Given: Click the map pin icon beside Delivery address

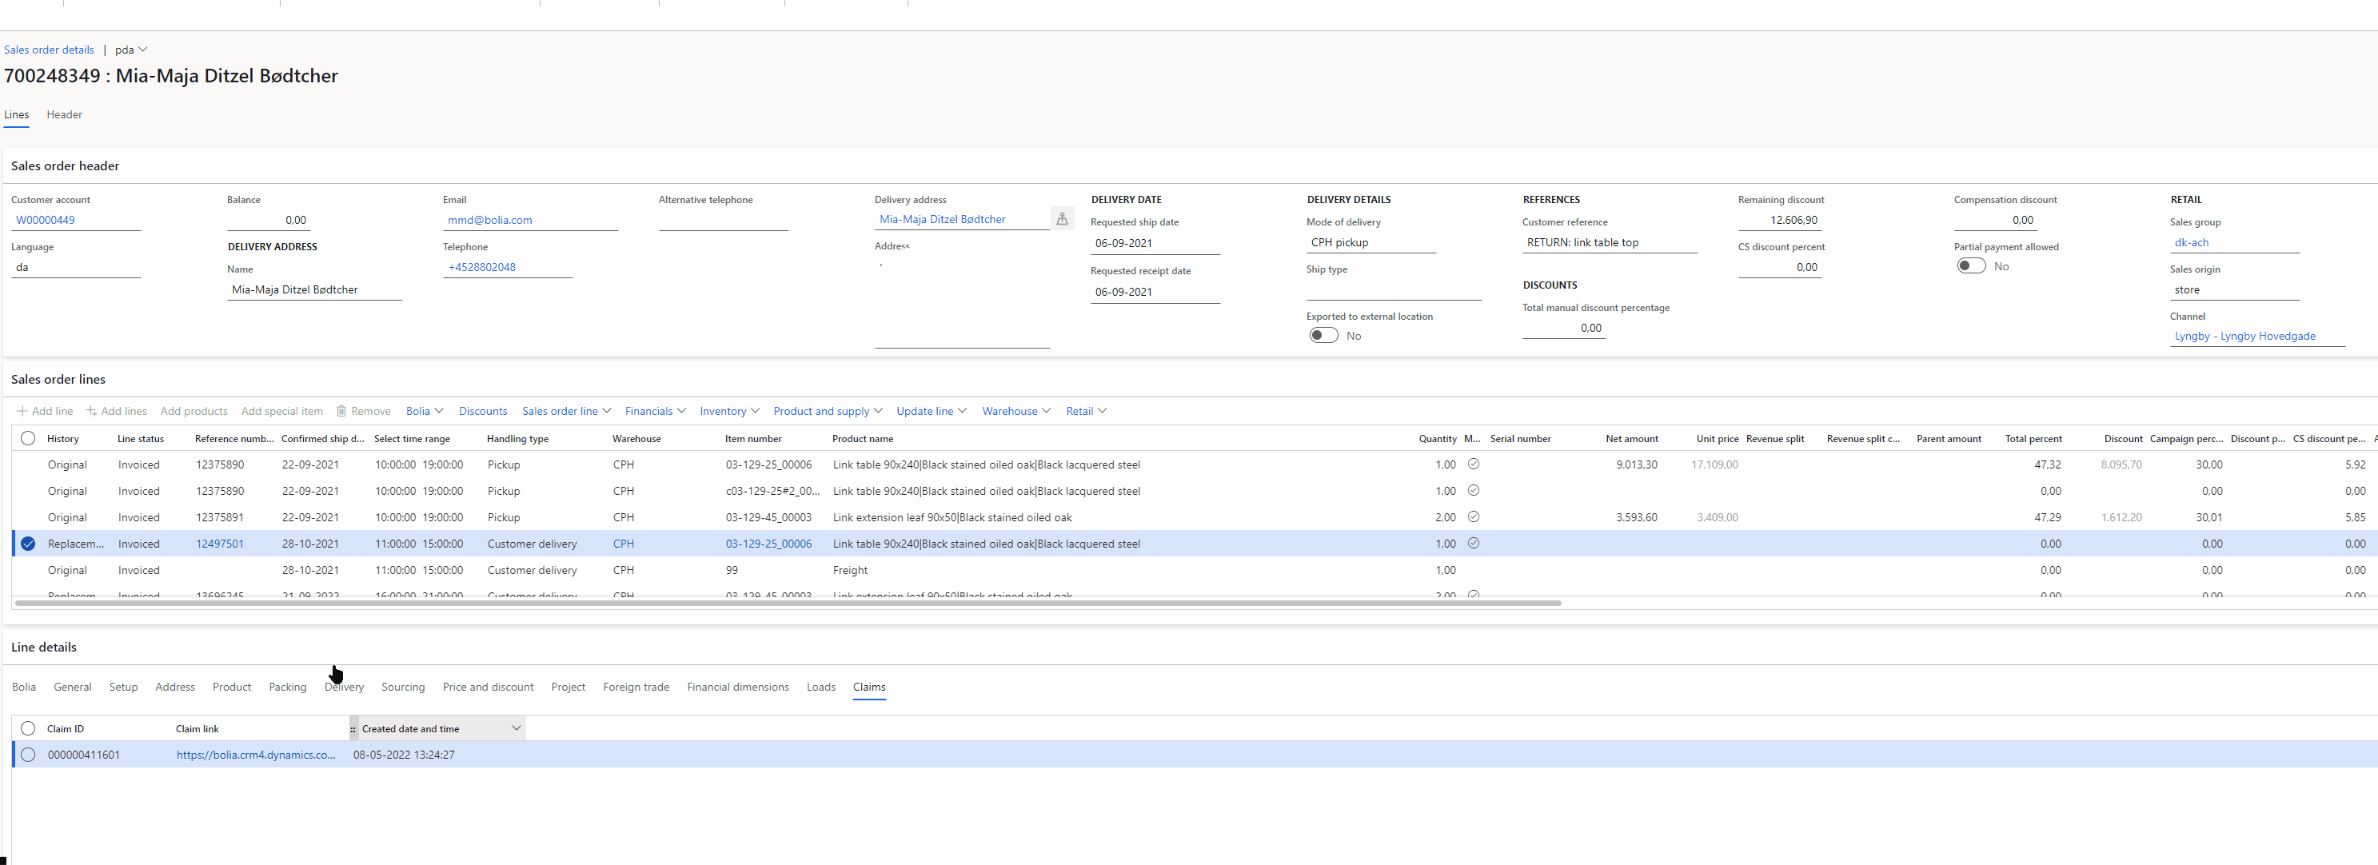Looking at the screenshot, I should [x=1063, y=219].
